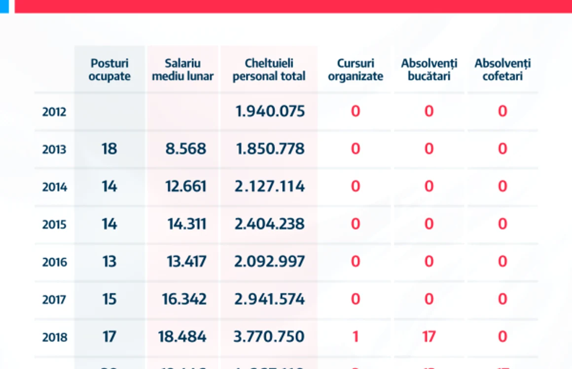Select the red 1 course value
This screenshot has height=369, width=572.
356,337
